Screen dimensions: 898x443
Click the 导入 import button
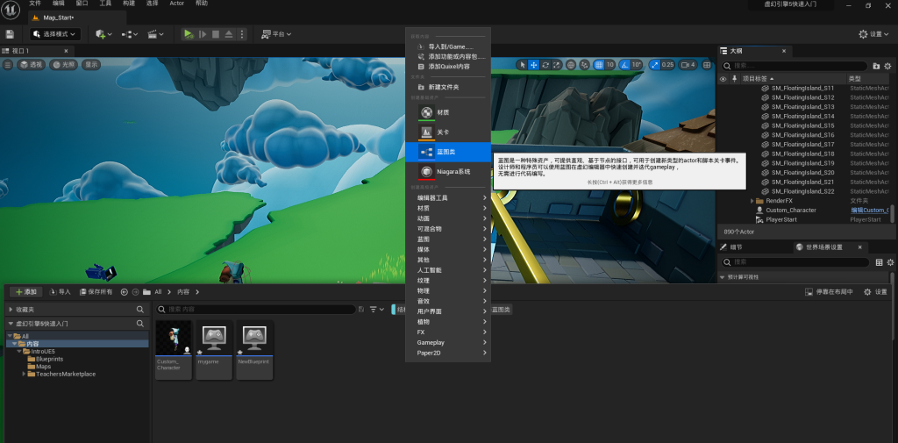[61, 292]
